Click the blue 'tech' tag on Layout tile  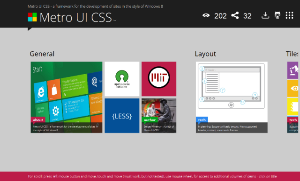click(x=202, y=120)
